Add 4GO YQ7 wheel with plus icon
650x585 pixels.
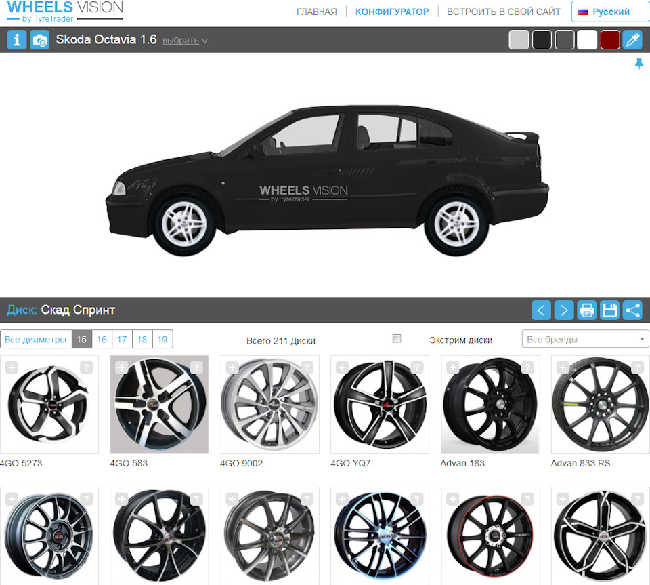(342, 367)
